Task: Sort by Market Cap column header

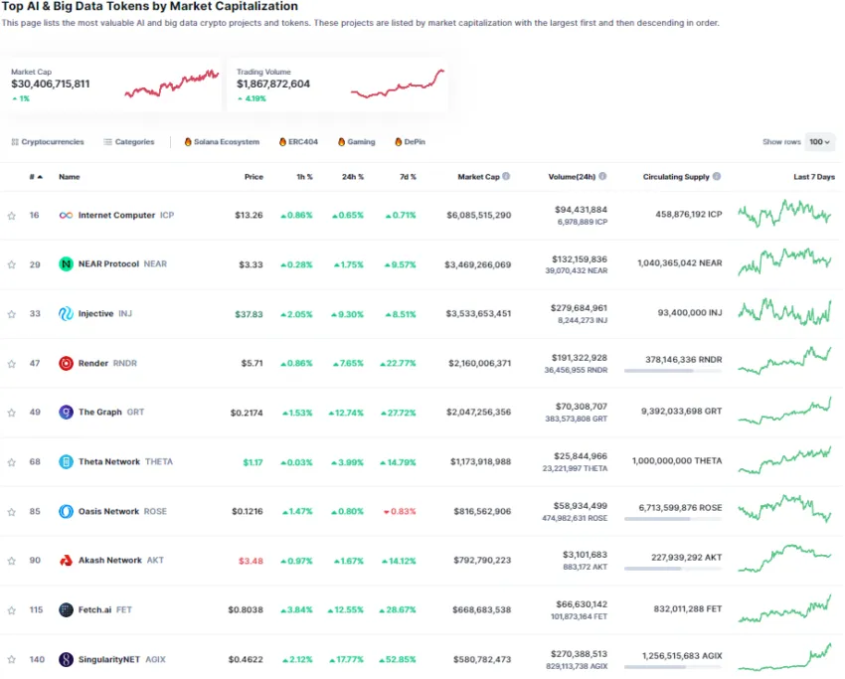Action: 478,177
